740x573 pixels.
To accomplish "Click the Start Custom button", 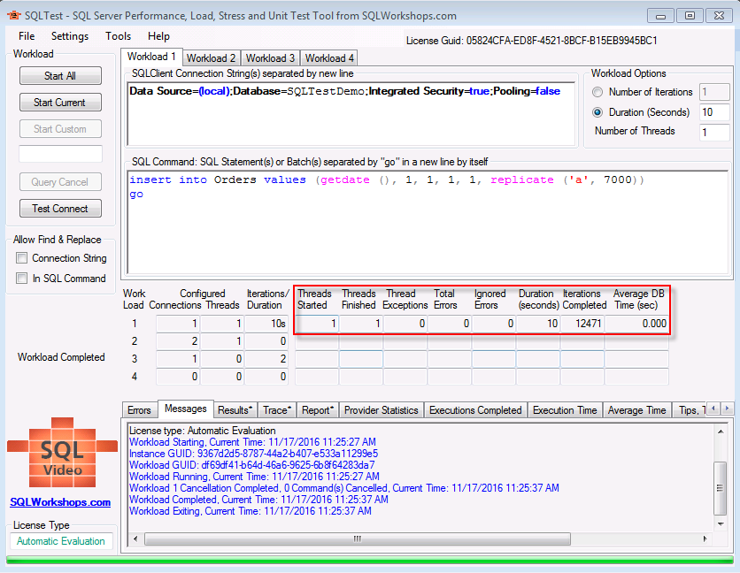I will [60, 129].
